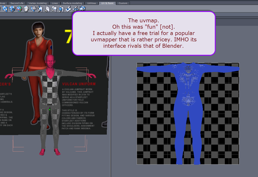Select the globe spherical projection icon

[19, 9]
